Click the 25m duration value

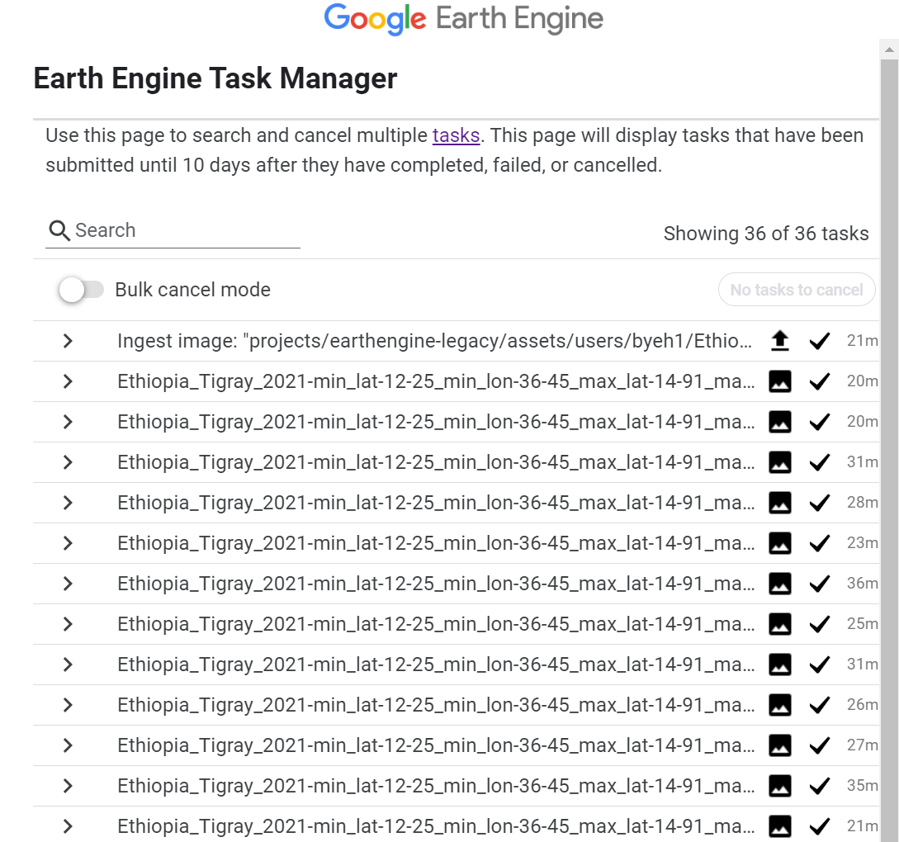863,623
